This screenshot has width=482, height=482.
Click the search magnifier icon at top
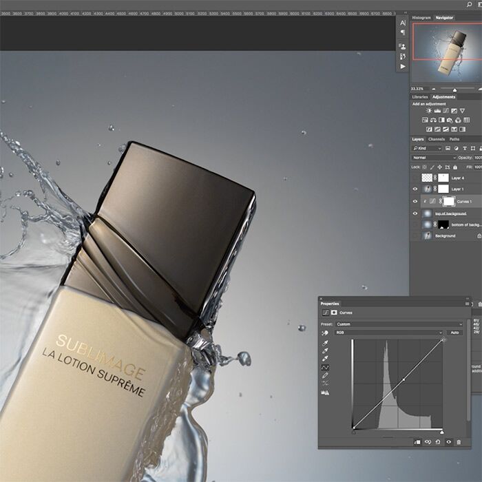pos(478,4)
